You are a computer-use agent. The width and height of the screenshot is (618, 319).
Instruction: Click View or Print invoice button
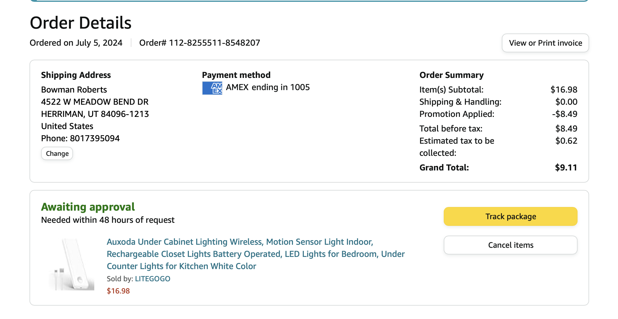tap(545, 43)
